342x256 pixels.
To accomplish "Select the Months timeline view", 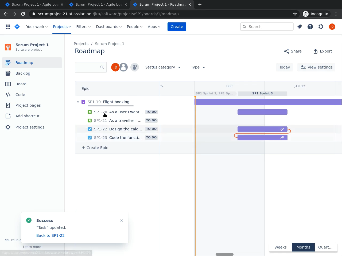I will 303,247.
